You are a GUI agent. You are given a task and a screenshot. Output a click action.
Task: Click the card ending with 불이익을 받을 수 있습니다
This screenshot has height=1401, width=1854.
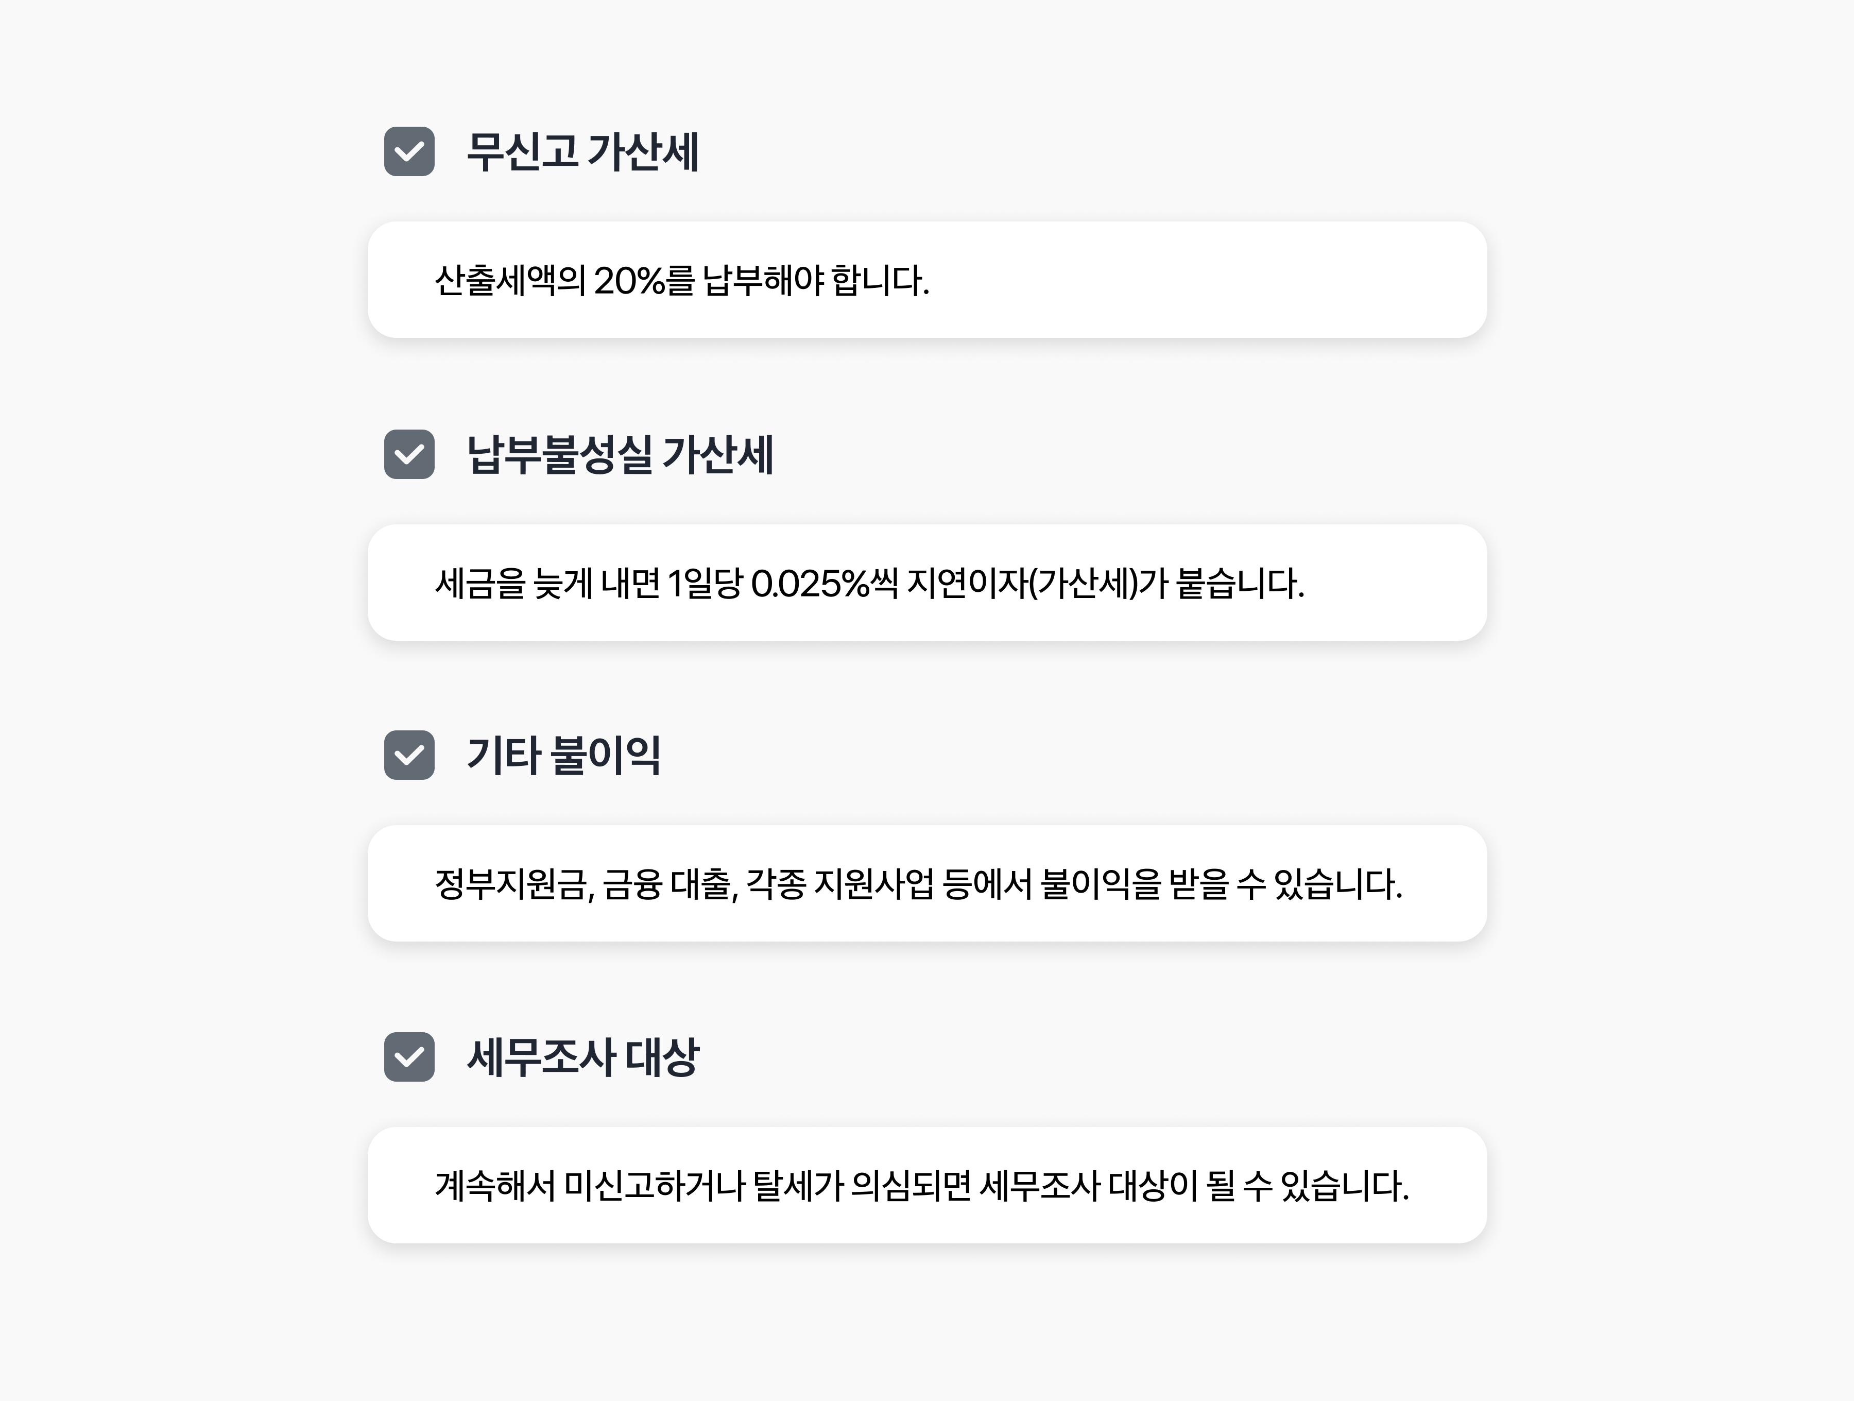[927, 884]
